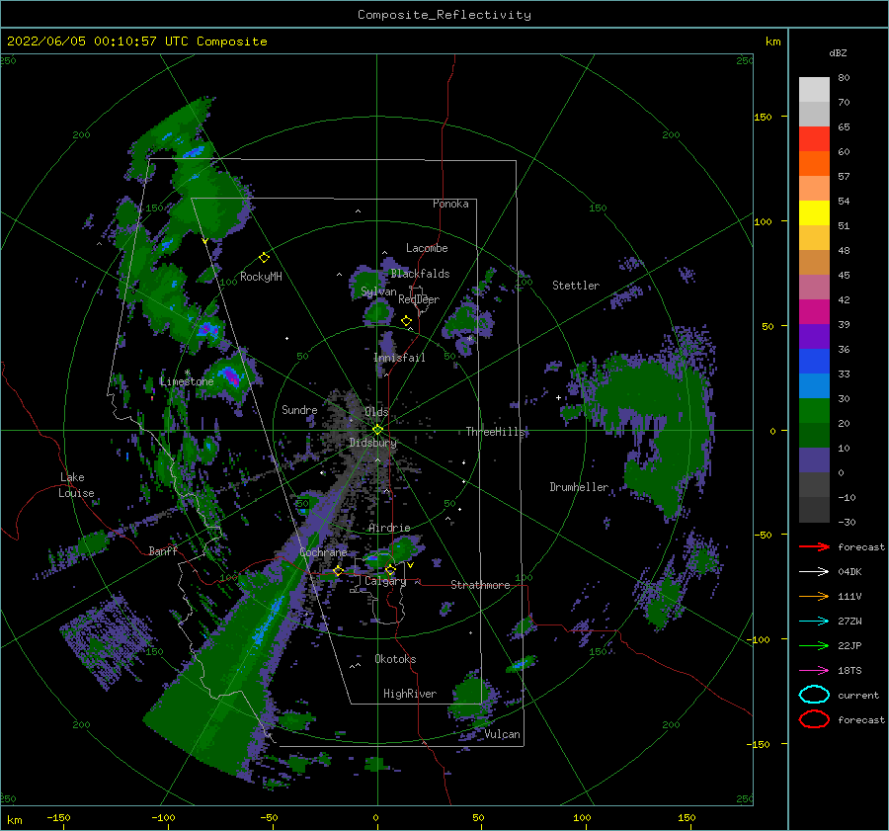Click the Limestone label
This screenshot has width=889, height=831.
click(x=187, y=381)
